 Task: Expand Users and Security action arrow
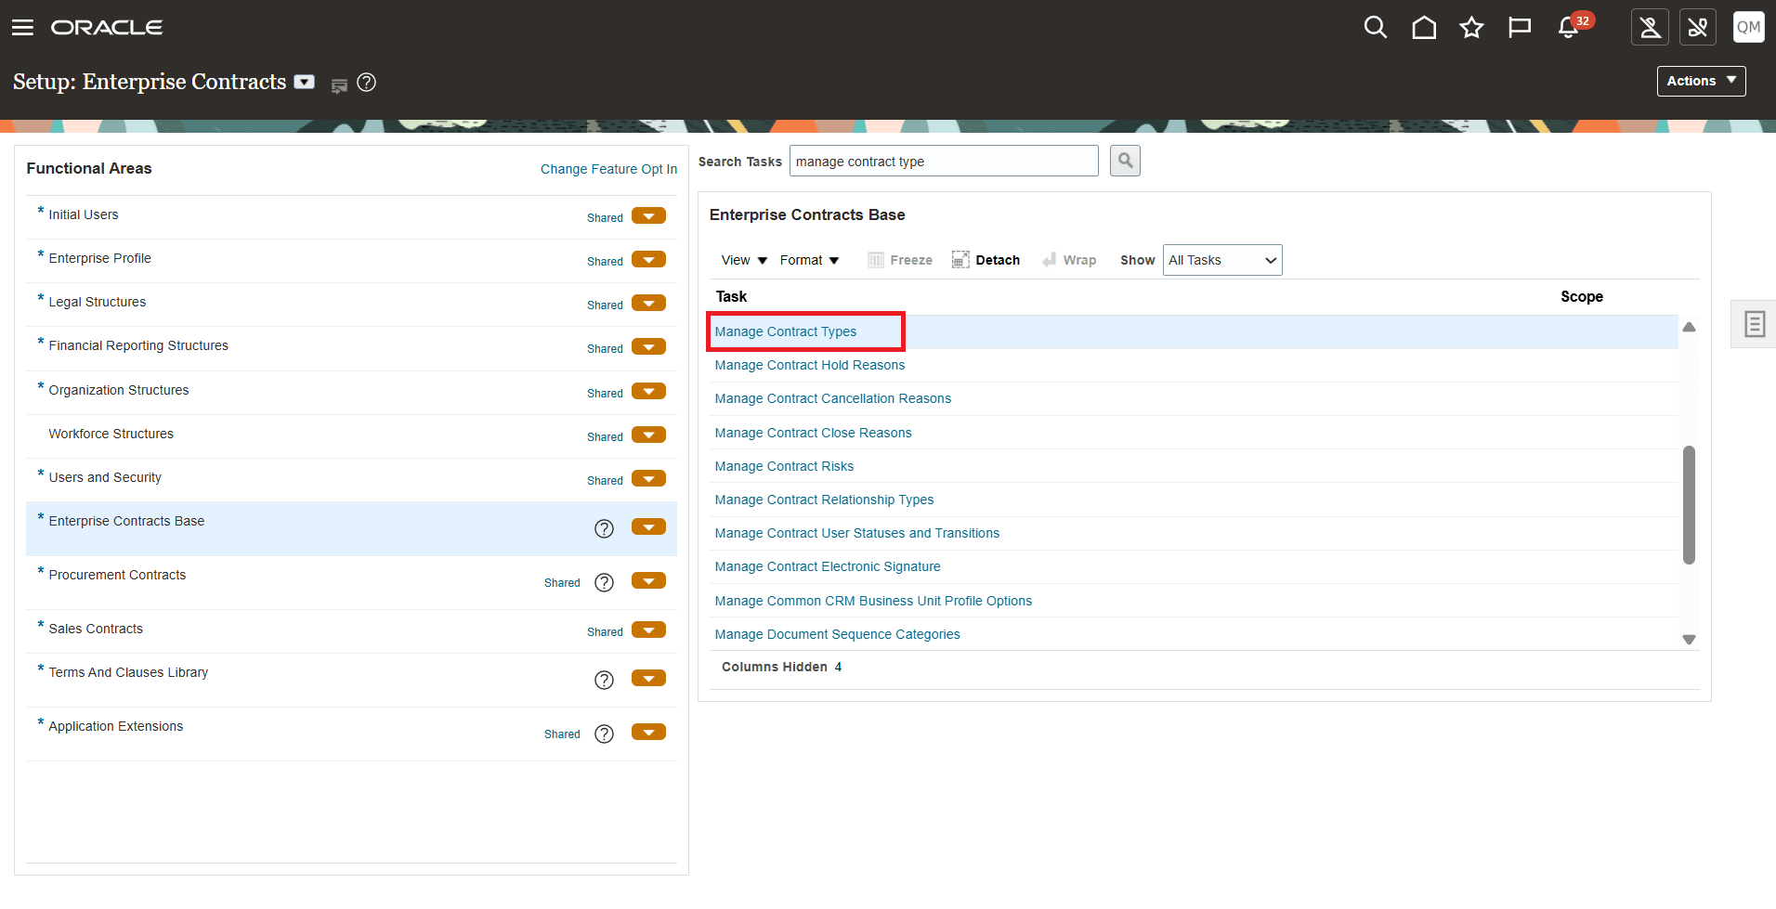click(648, 478)
